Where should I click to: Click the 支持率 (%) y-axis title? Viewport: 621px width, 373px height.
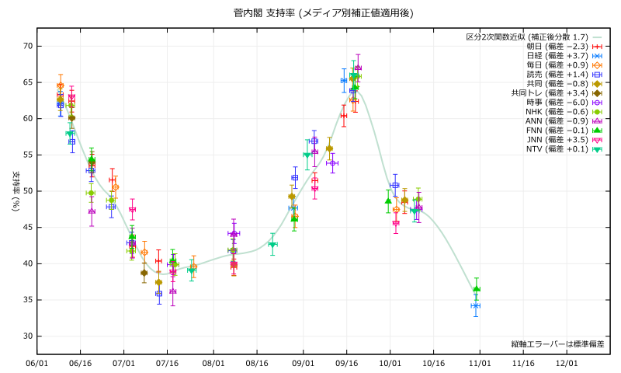click(15, 191)
